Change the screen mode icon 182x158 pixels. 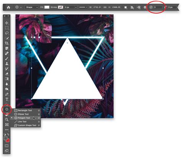click(x=7, y=151)
